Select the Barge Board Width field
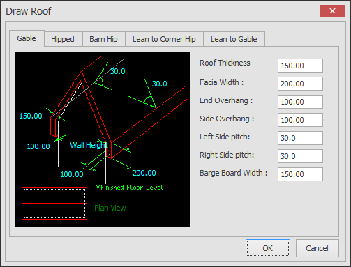Screen dimensions: 351x267 point(300,174)
